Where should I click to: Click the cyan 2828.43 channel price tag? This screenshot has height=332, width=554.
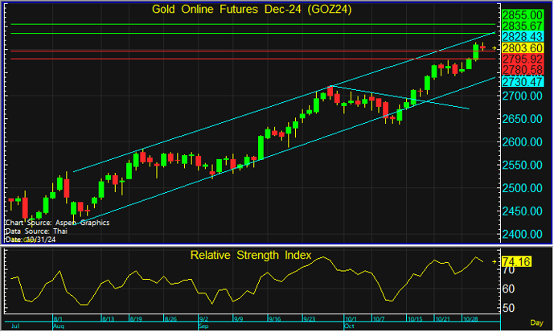(523, 37)
